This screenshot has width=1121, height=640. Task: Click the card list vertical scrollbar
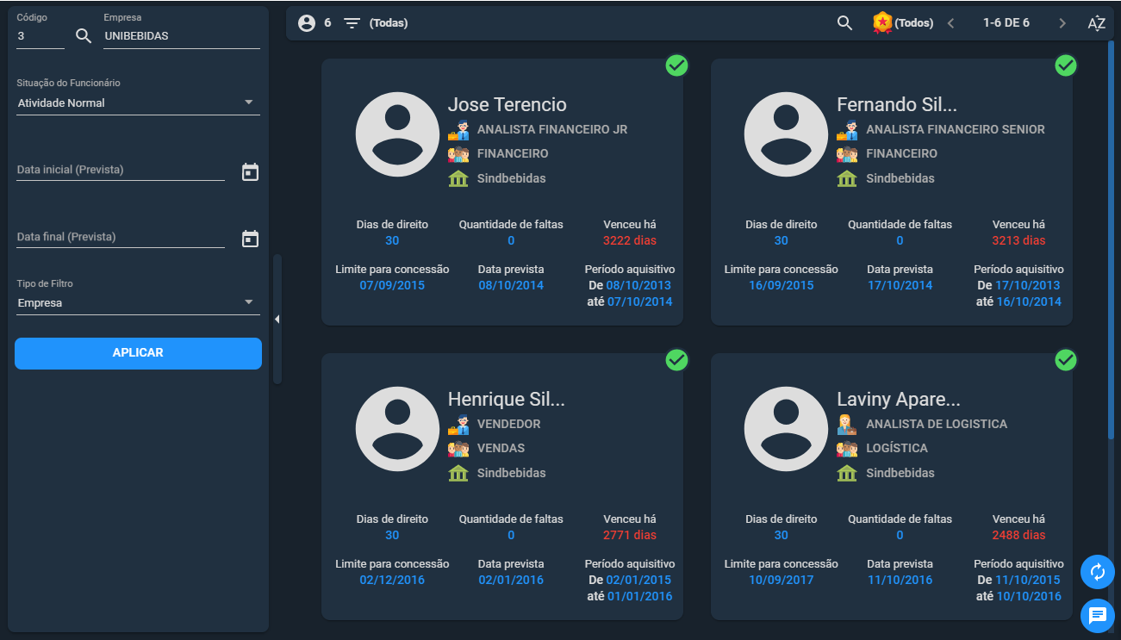[1111, 241]
